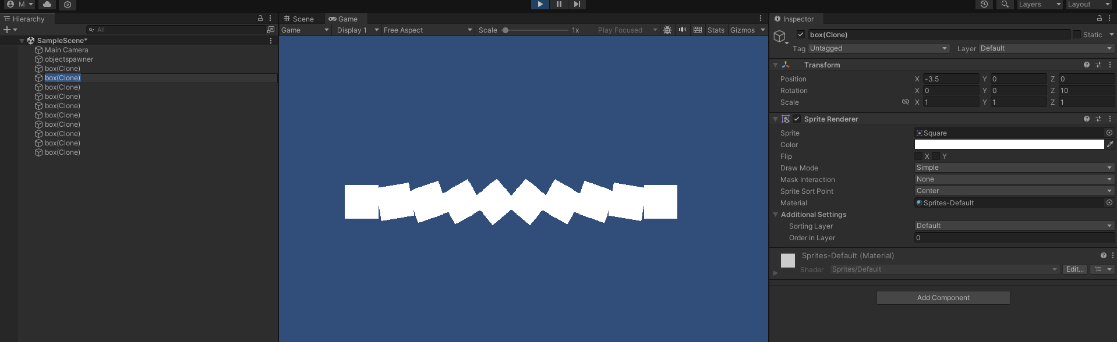The image size is (1117, 342).
Task: Add new object with the plus button
Action: 10,30
